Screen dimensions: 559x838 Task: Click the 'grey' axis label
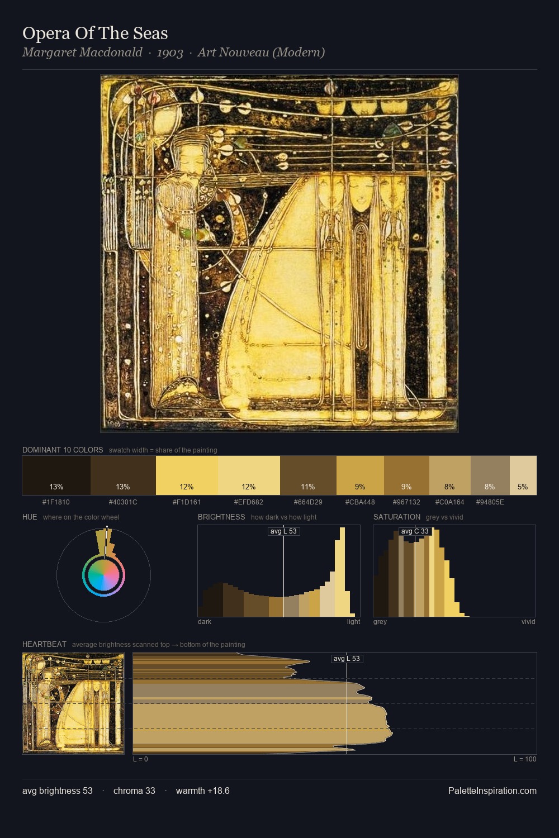coord(380,622)
